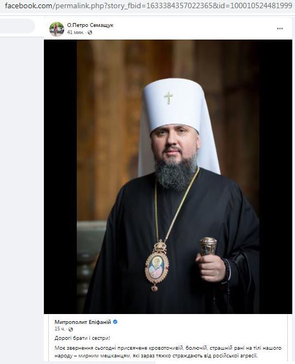Click the search field at top left
This screenshot has height=364, width=295.
tap(18, 26)
